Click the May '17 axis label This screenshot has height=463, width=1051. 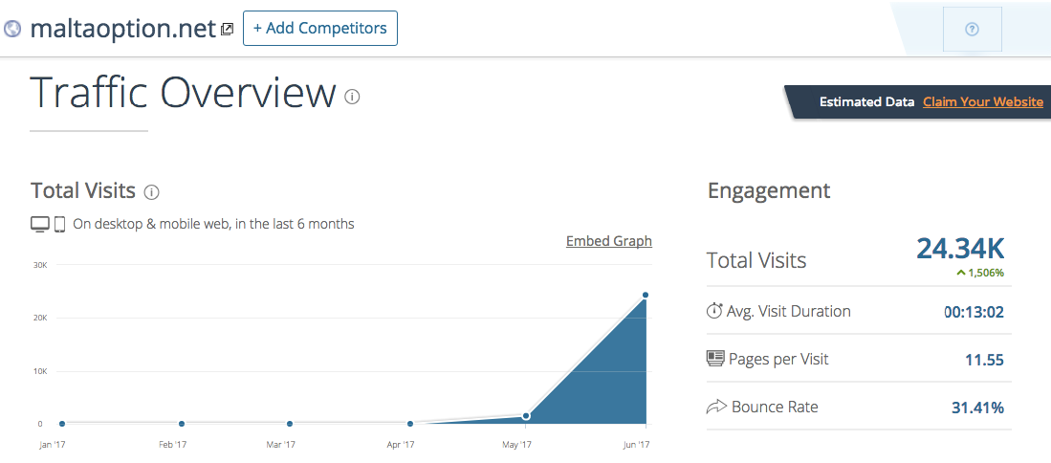516,444
